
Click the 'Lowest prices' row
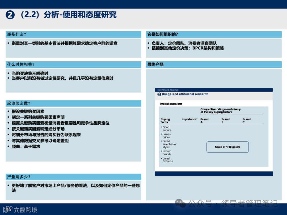coord(166,136)
